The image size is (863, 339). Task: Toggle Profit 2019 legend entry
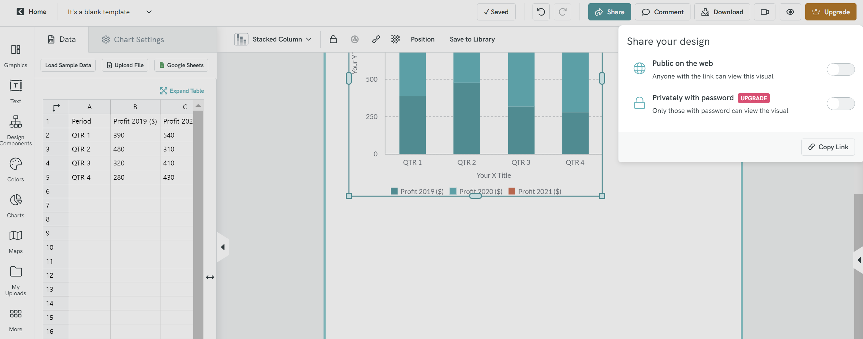pyautogui.click(x=417, y=191)
